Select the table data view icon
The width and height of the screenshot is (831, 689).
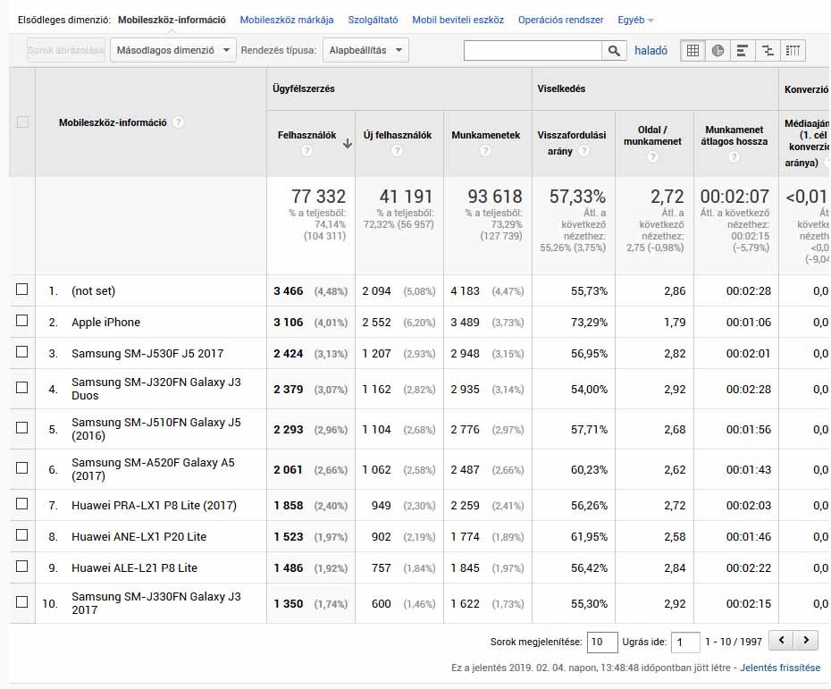(692, 51)
